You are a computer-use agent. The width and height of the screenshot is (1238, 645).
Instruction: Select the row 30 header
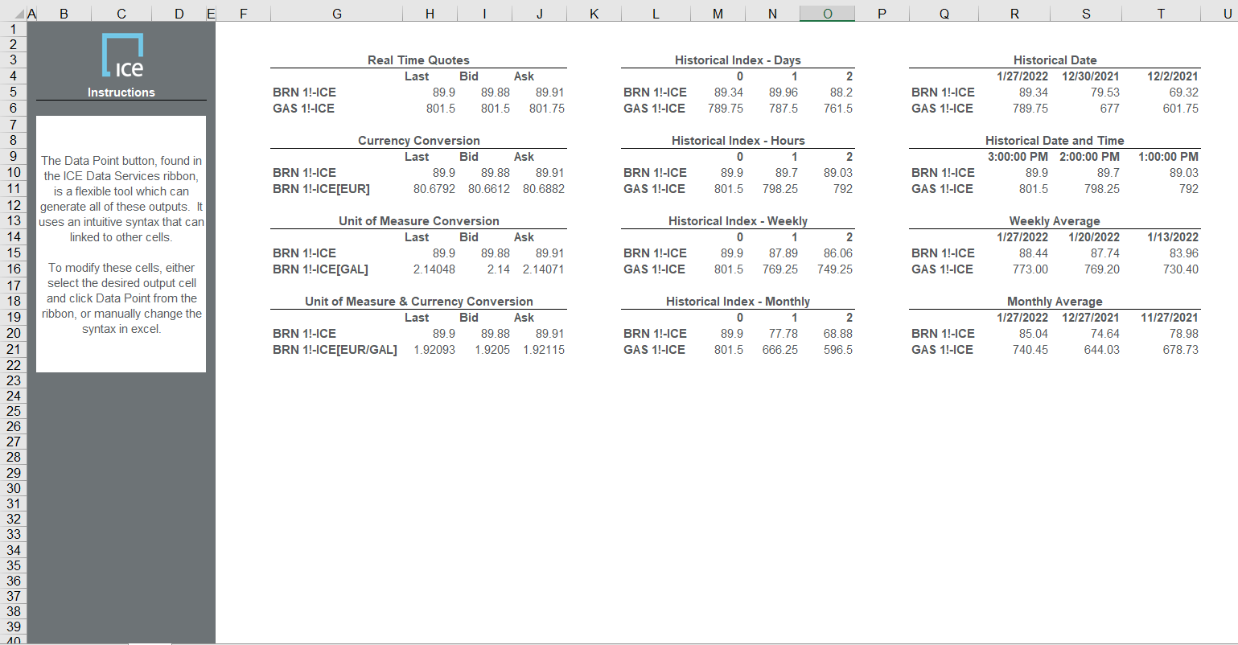tap(13, 488)
